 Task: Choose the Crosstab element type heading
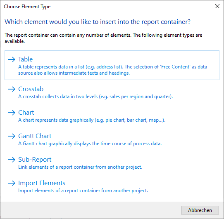coord(31,89)
